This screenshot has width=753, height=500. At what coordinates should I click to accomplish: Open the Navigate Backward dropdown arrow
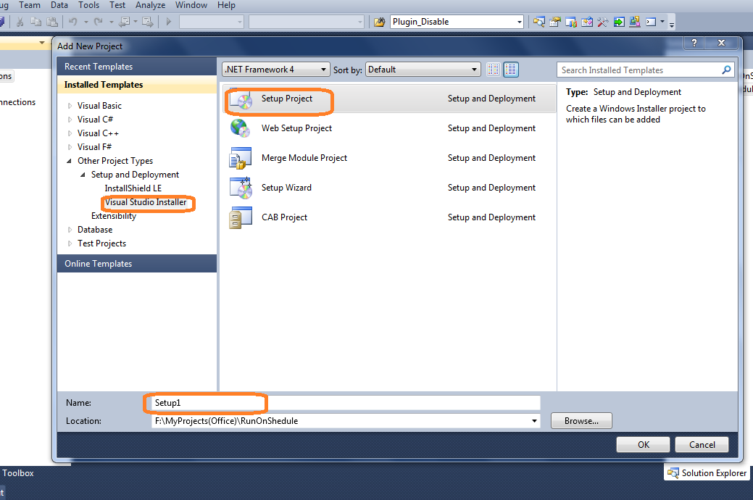click(x=136, y=22)
